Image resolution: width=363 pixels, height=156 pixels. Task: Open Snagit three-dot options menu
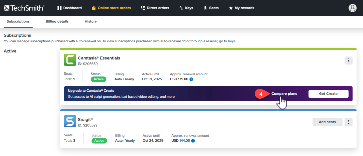coord(348,122)
